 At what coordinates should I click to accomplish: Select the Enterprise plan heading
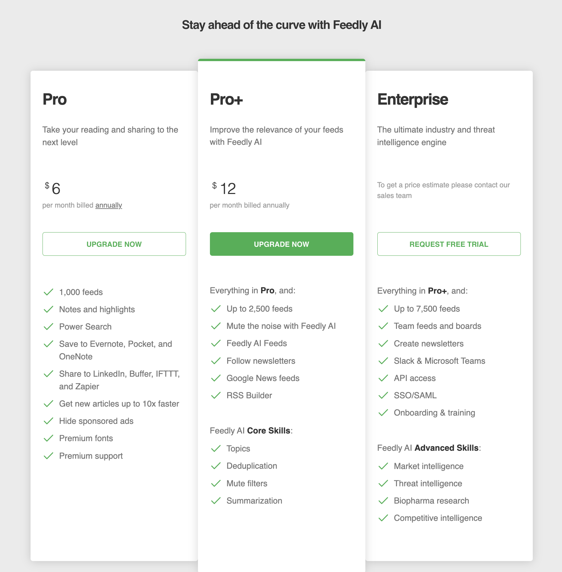coord(413,99)
